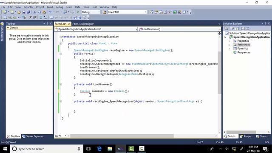Collapse the LoadGrammar method outline
Image resolution: width=272 pixels, height=153 pixels.
pyautogui.click(x=60, y=84)
